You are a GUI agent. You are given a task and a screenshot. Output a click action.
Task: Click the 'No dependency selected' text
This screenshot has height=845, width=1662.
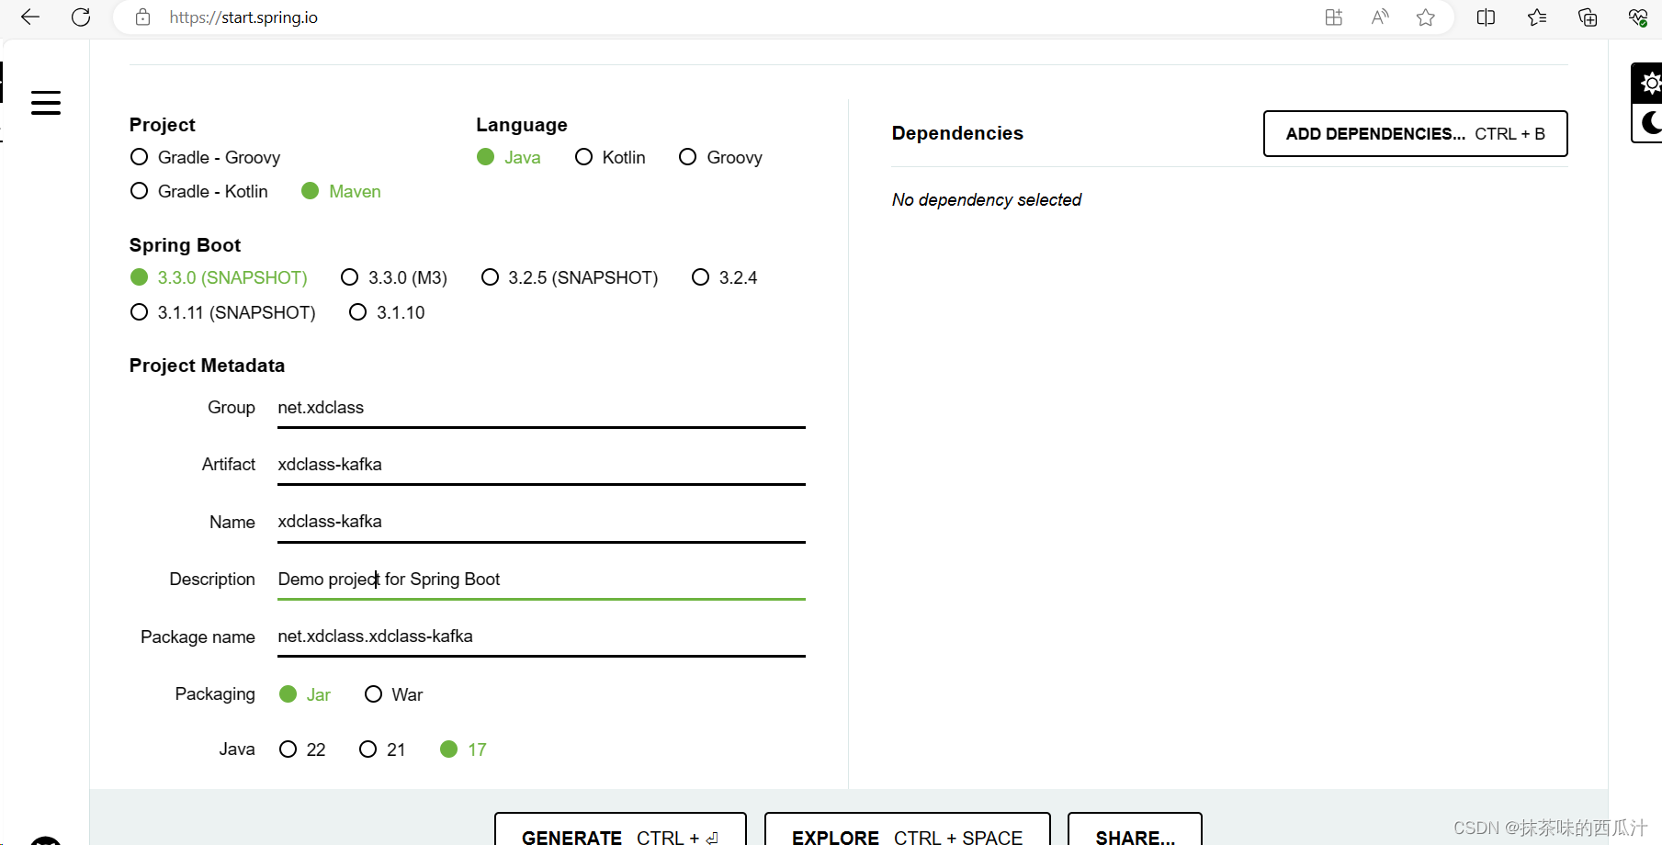click(986, 199)
